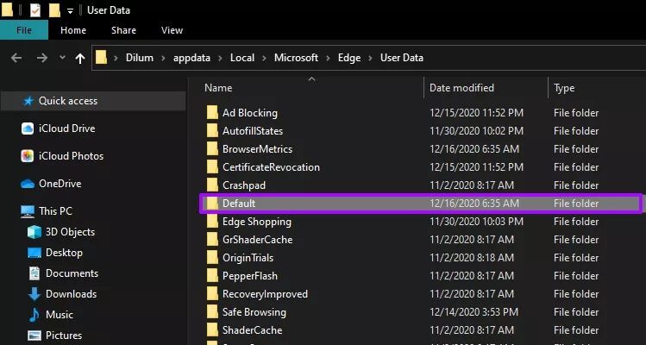This screenshot has height=345, width=646.
Task: Select the Crashpad folder name
Action: tap(244, 185)
